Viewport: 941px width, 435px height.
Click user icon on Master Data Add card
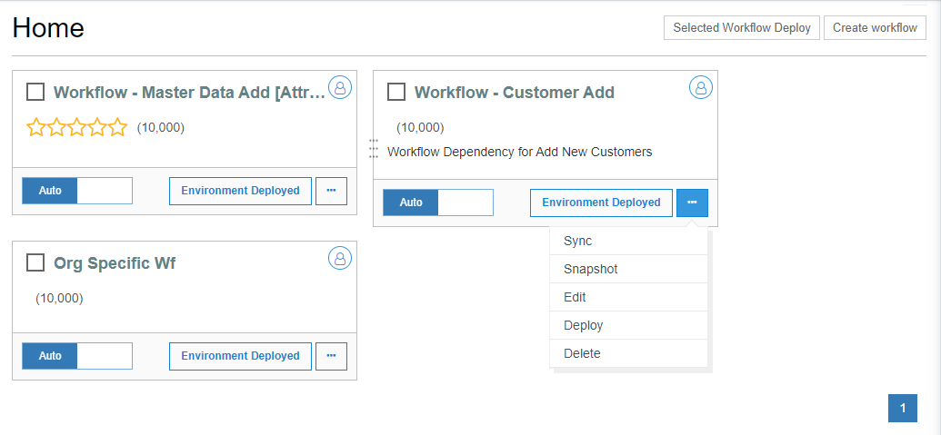340,87
